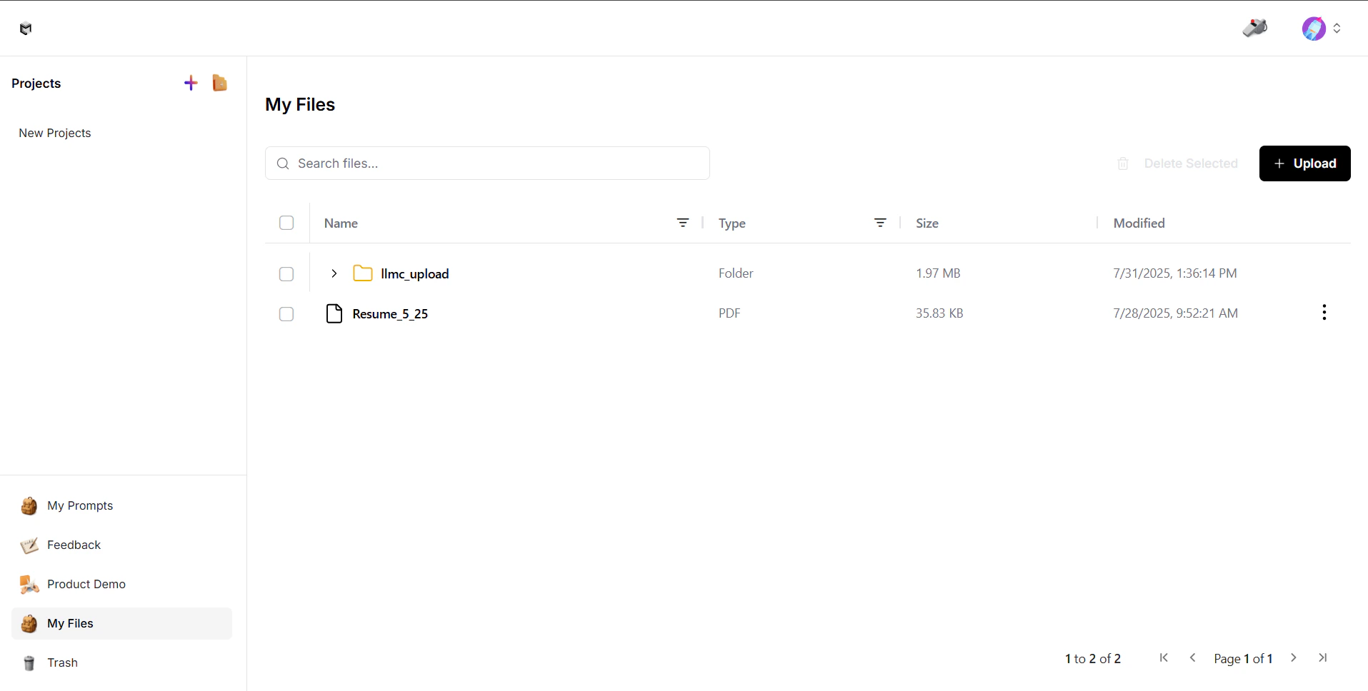The image size is (1368, 691).
Task: Click the Delete Selected button
Action: [x=1191, y=163]
